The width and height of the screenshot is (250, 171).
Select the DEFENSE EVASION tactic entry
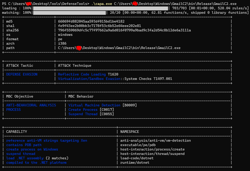click(22, 74)
